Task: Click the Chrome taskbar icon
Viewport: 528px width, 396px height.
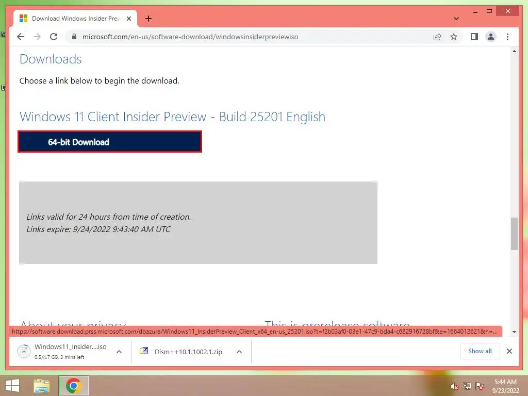Action: [x=73, y=386]
